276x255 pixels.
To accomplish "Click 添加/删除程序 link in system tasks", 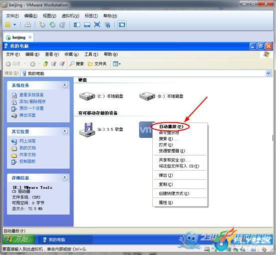I will 32,101.
